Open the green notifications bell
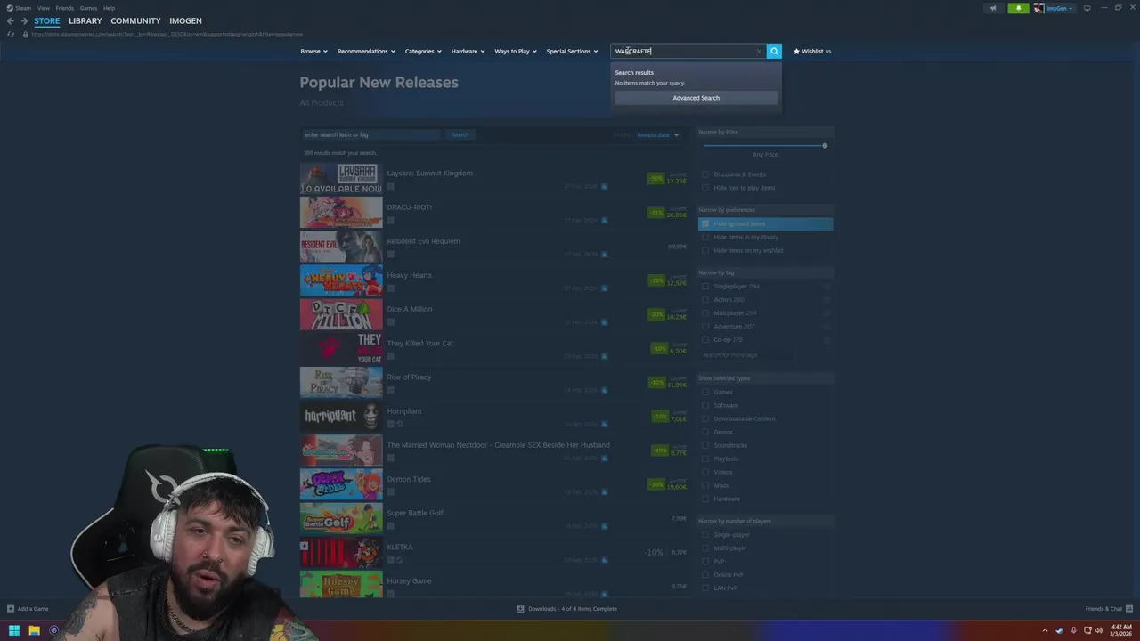Image resolution: width=1140 pixels, height=641 pixels. [1018, 8]
